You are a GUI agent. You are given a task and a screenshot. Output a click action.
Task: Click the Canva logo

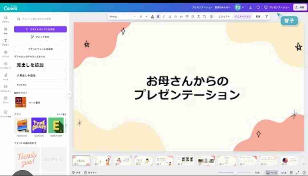coord(11,8)
